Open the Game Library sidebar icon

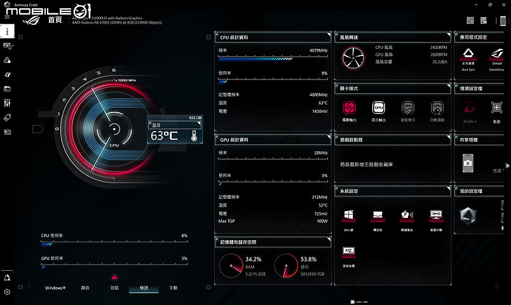coord(7,88)
